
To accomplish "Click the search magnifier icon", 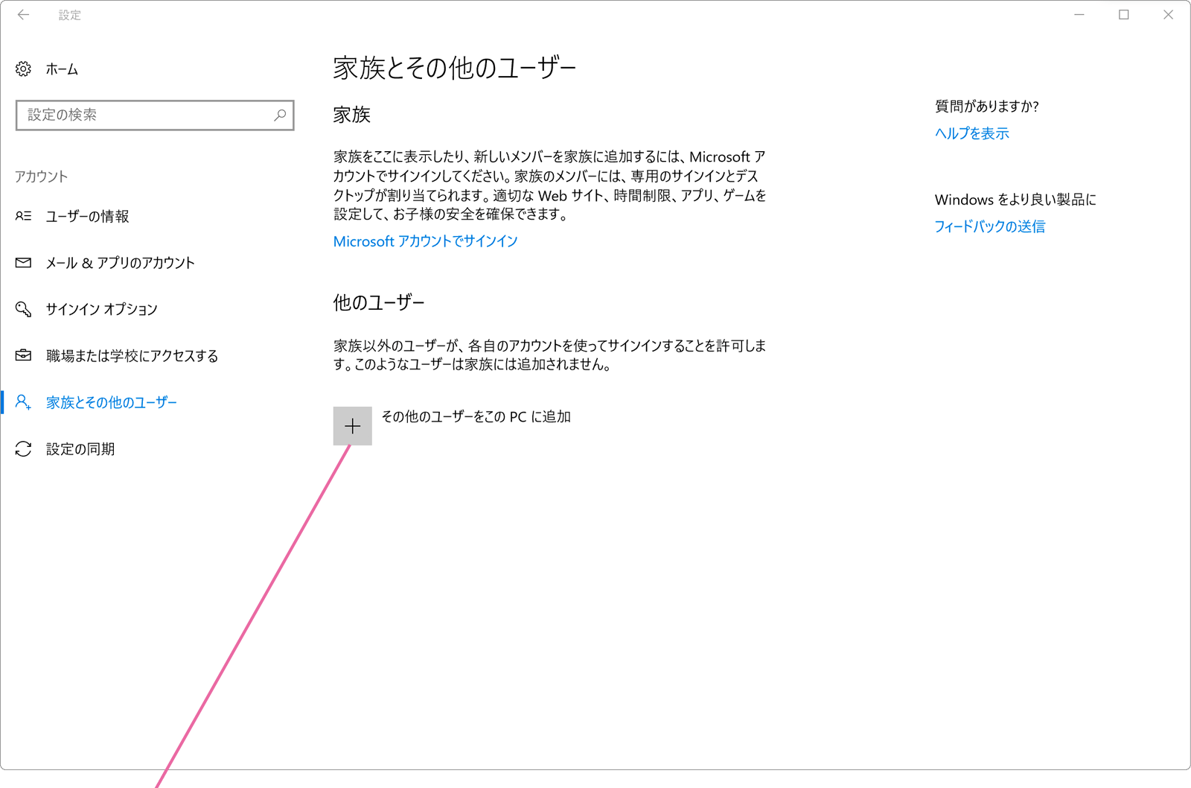I will point(280,115).
